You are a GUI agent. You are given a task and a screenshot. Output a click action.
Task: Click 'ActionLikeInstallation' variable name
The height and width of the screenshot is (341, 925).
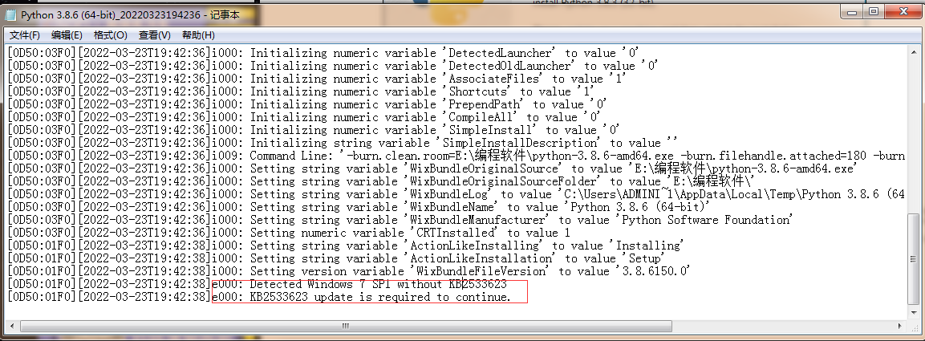coord(481,258)
